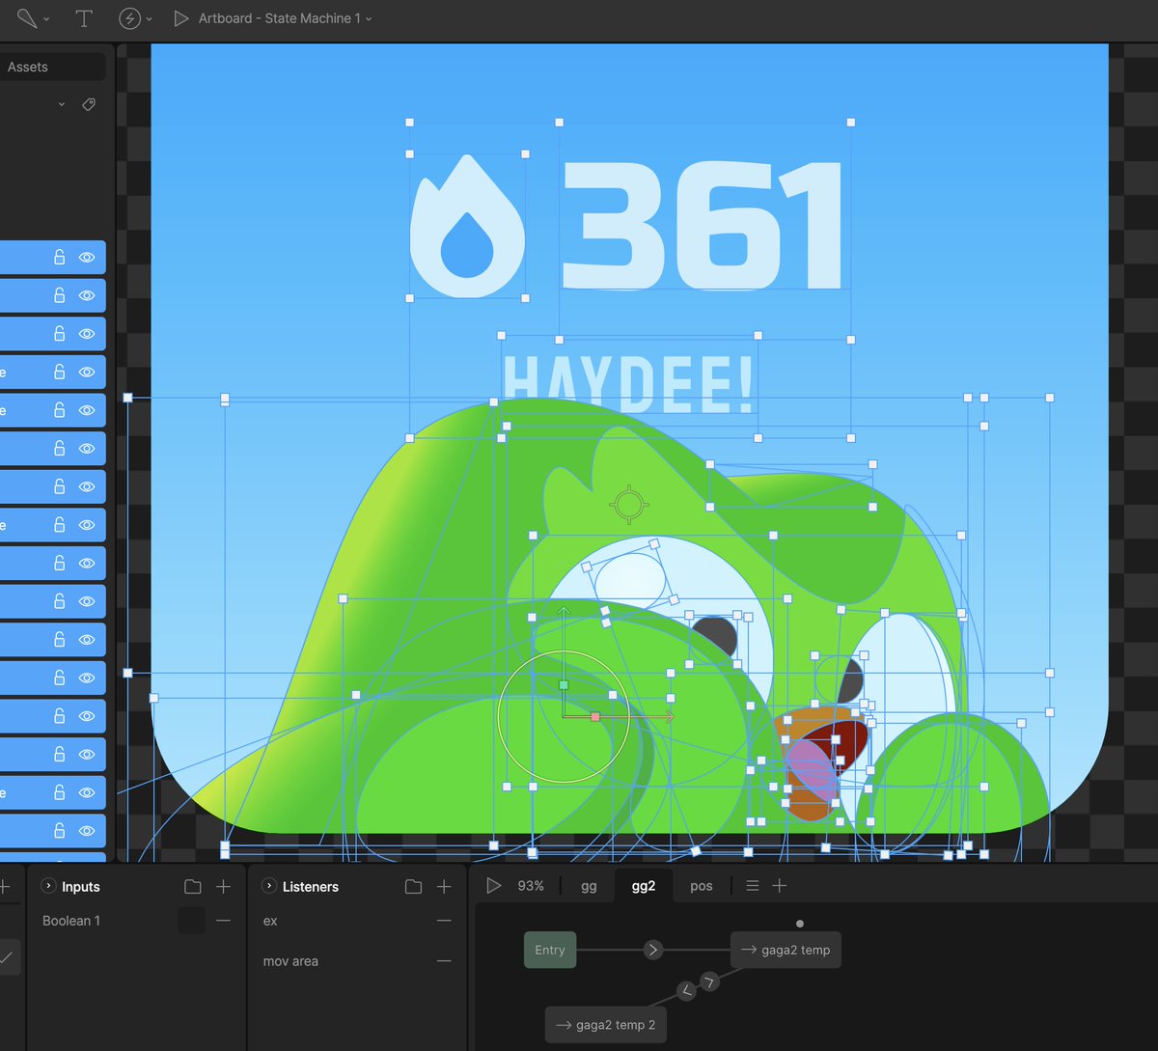Select transition arrow from Entry to gaga2 temp

tap(653, 950)
